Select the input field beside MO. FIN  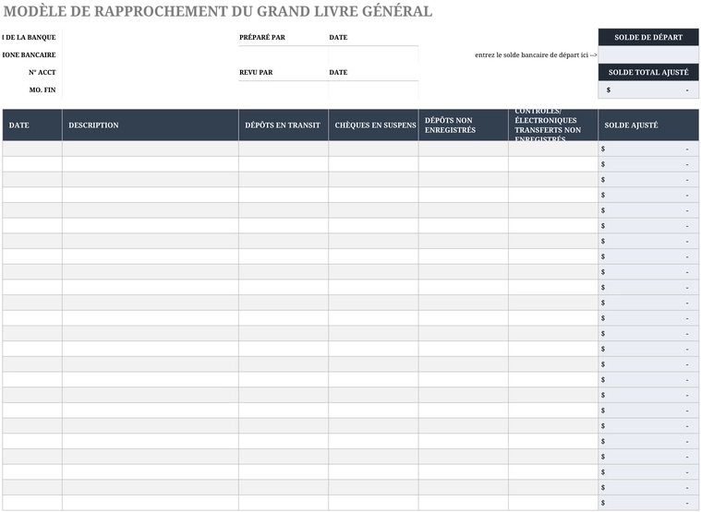(x=151, y=89)
